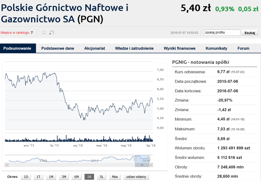Screen dimensions: 261x181
Task: Click Data początkowa value 2015-07-06
Action: 228,81
